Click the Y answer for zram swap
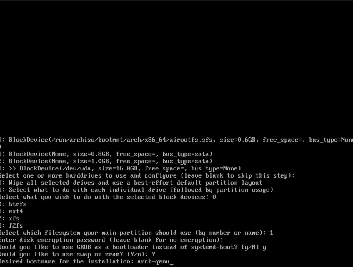The height and width of the screenshot is (267, 353). 153,254
